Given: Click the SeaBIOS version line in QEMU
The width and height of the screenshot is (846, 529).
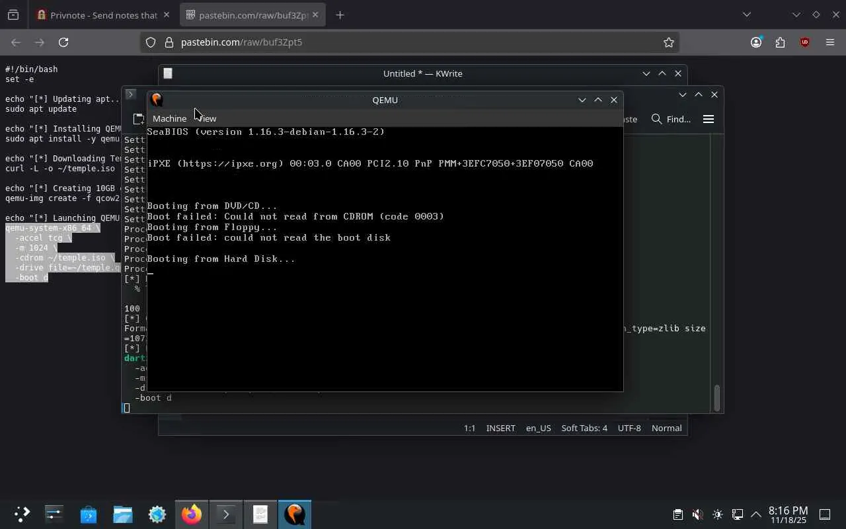Looking at the screenshot, I should click(x=266, y=132).
